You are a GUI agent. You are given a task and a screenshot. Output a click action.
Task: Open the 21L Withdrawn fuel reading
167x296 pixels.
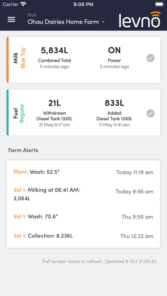55,113
